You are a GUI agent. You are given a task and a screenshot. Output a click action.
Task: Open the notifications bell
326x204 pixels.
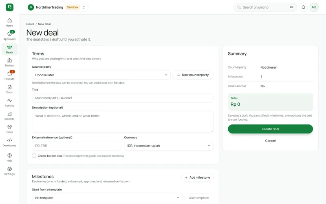point(303,7)
